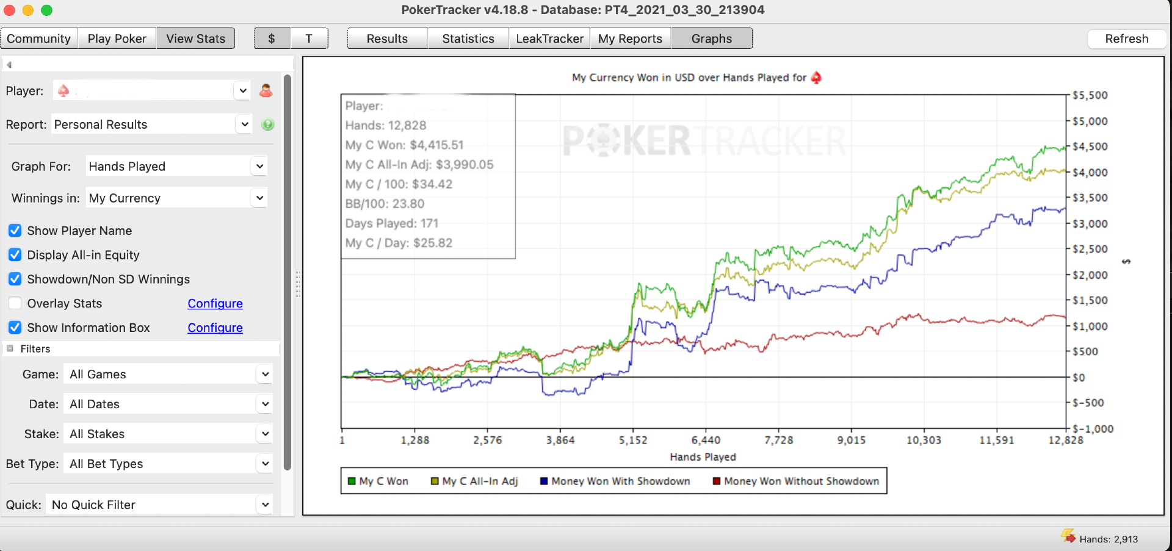The height and width of the screenshot is (551, 1172).
Task: Open the Game filter dropdown
Action: 265,374
